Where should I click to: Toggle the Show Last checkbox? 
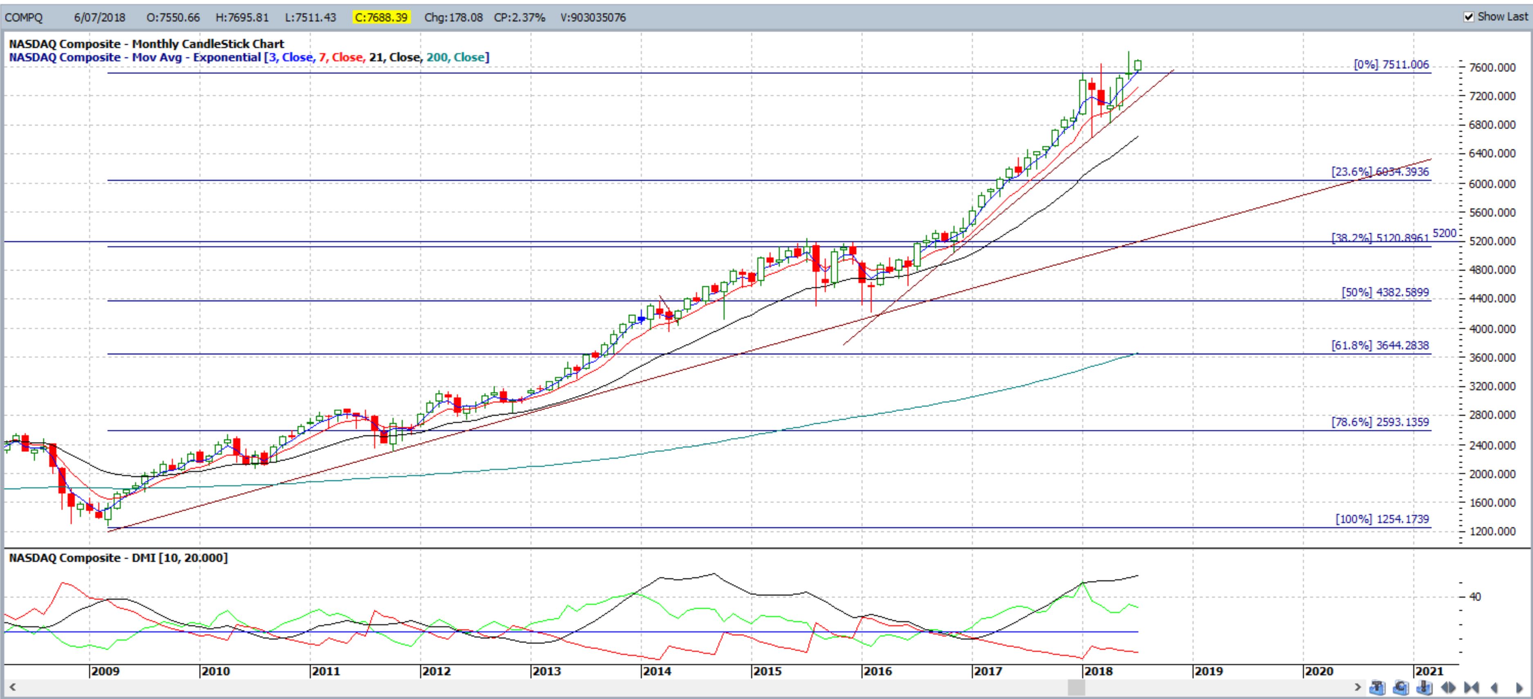point(1469,17)
